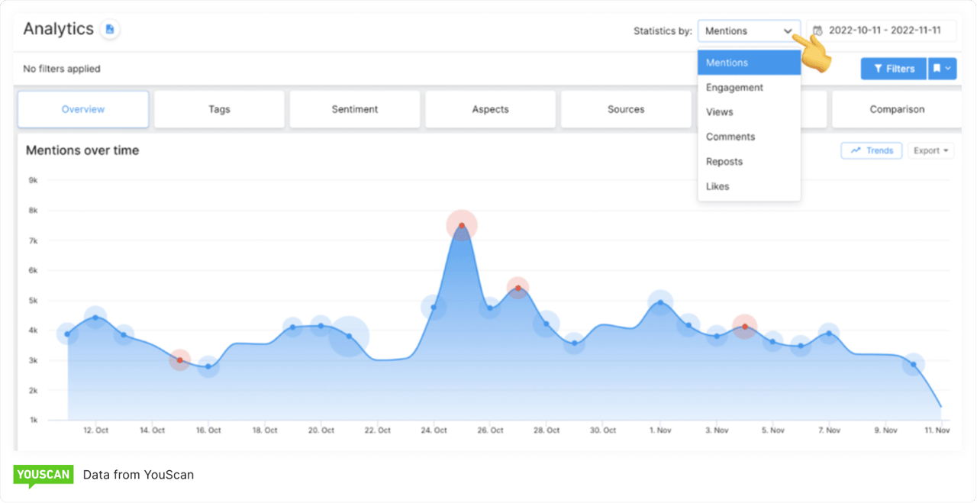
Task: Click the red anomaly marker on the October 25 peak
Action: 461,225
